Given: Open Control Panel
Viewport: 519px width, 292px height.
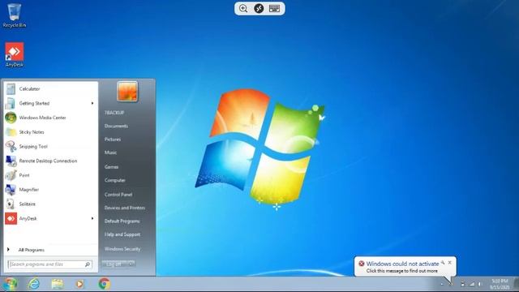Looking at the screenshot, I should pos(118,195).
